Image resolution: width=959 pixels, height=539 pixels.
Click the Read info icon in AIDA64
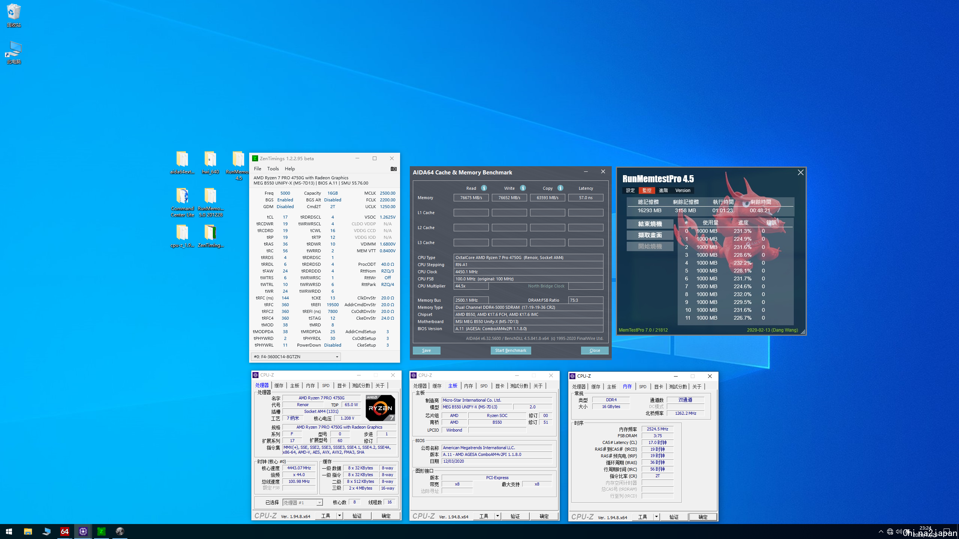[x=484, y=188]
